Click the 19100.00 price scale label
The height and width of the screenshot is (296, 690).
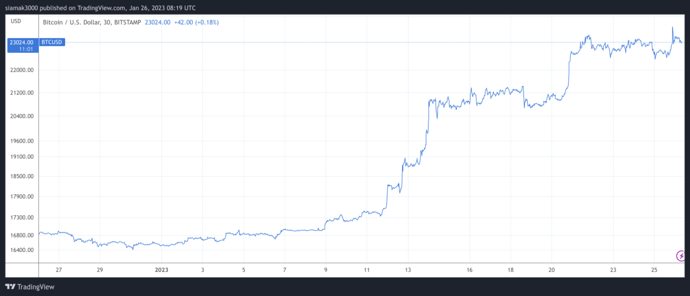(22, 157)
